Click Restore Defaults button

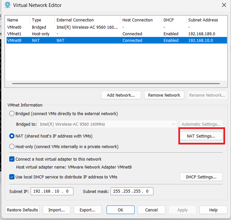pos(23,210)
